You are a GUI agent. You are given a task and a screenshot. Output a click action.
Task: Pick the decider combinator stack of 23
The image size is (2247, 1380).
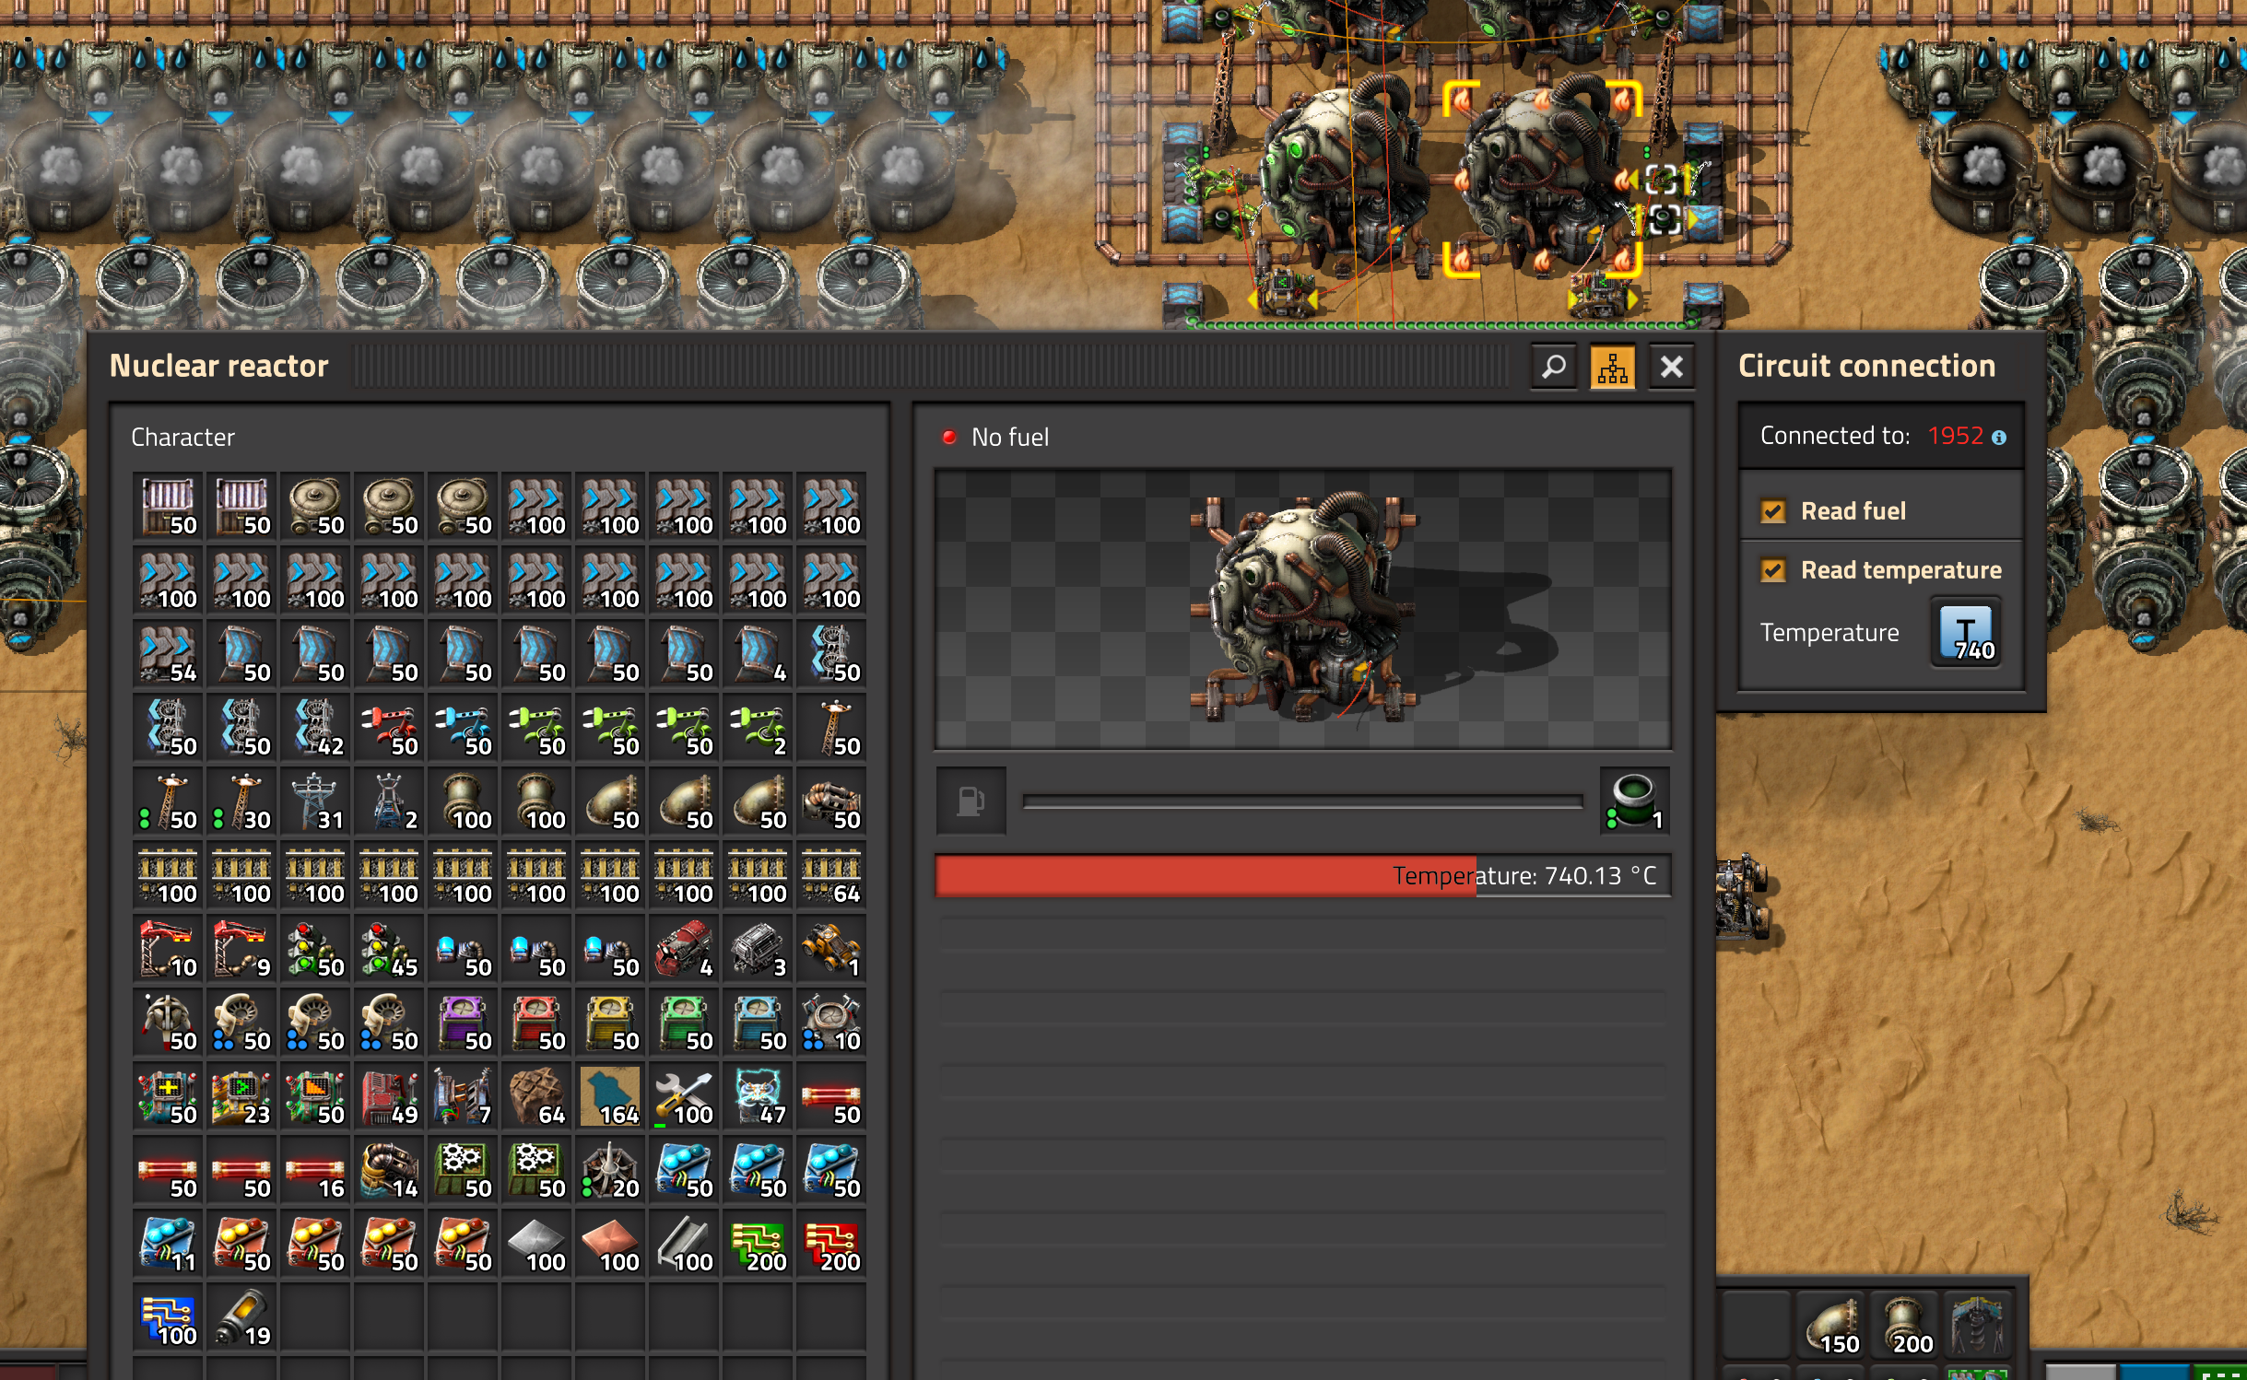[x=241, y=1095]
